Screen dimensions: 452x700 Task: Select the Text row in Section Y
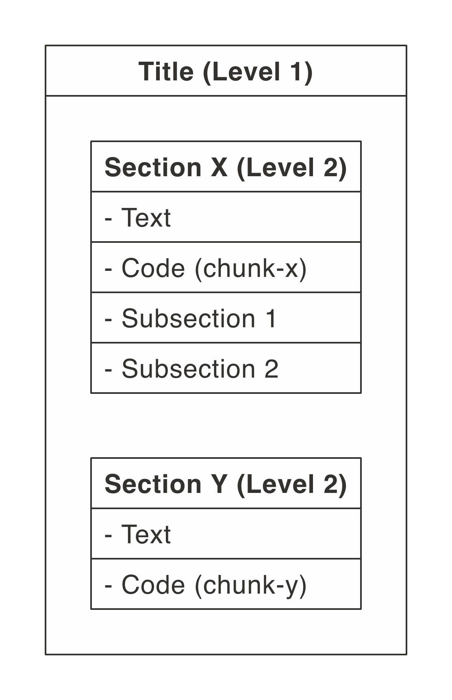point(226,534)
